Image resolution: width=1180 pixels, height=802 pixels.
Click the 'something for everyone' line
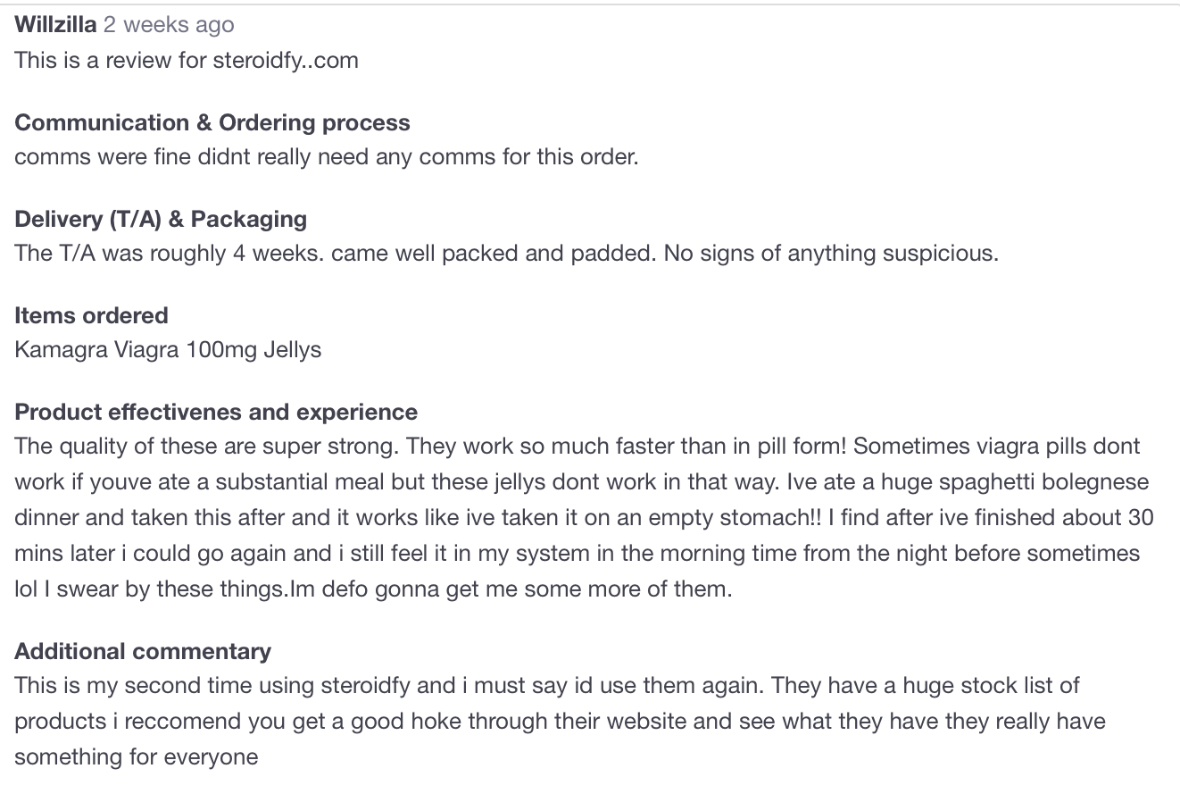[137, 757]
